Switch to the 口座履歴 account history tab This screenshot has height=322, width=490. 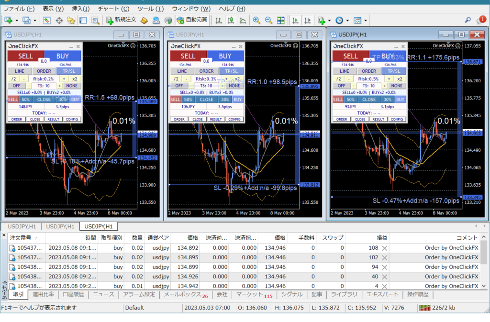(73, 294)
